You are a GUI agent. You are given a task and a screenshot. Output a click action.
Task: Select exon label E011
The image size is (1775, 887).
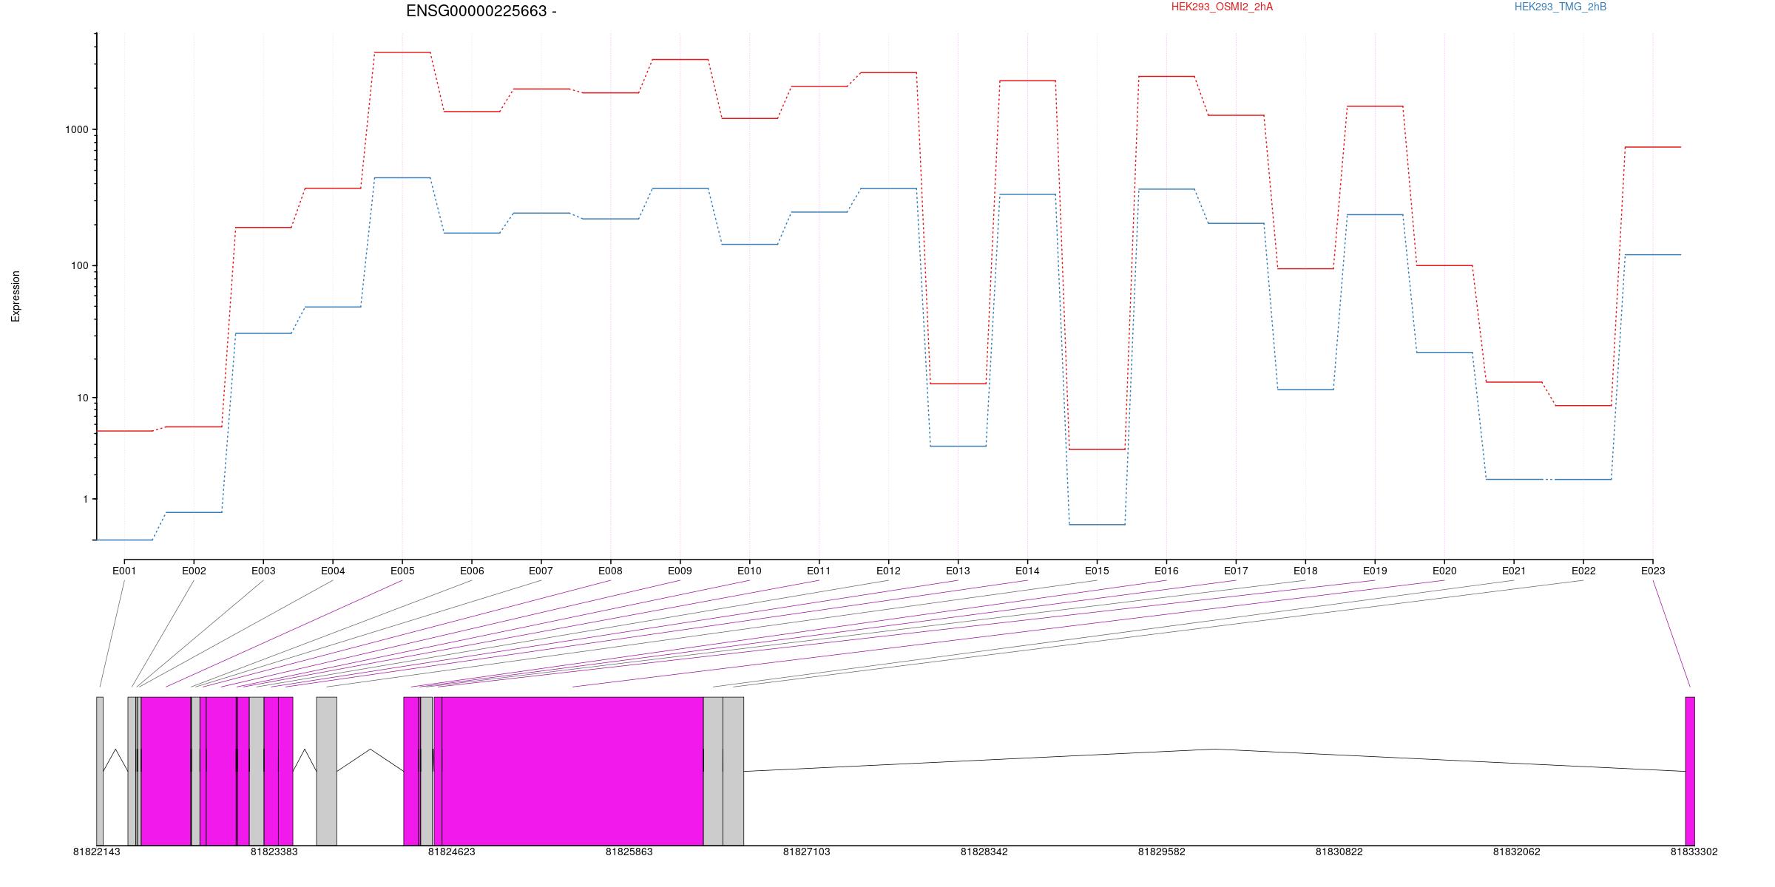pos(819,571)
